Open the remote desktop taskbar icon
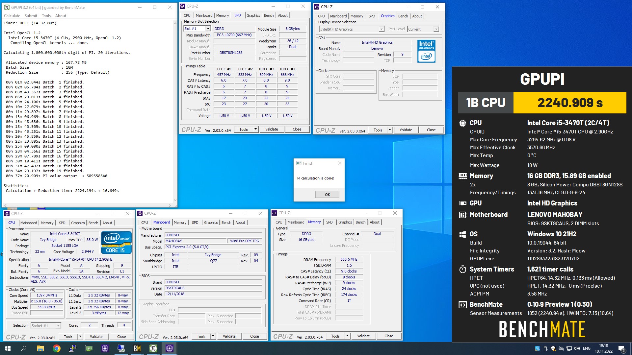This screenshot has height=355, width=632. pyautogui.click(x=121, y=348)
